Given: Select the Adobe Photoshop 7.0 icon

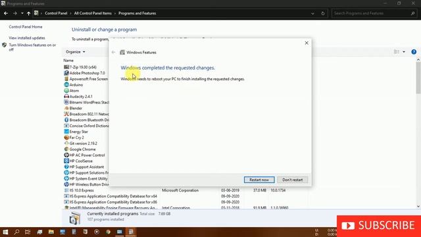Looking at the screenshot, I should 66,73.
